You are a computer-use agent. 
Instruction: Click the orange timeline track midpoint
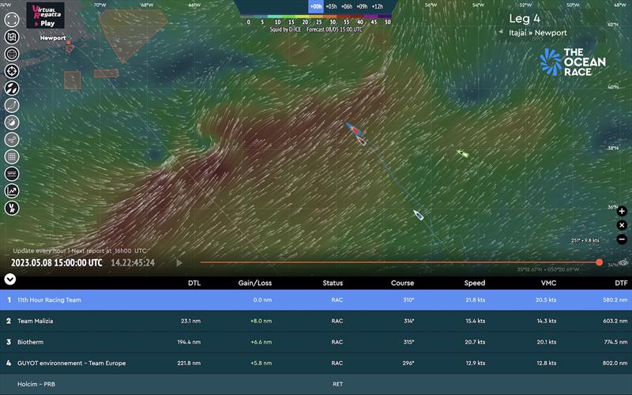coord(400,262)
